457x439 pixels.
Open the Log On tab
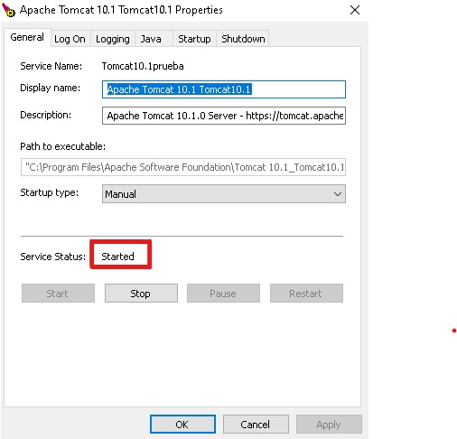pos(70,39)
